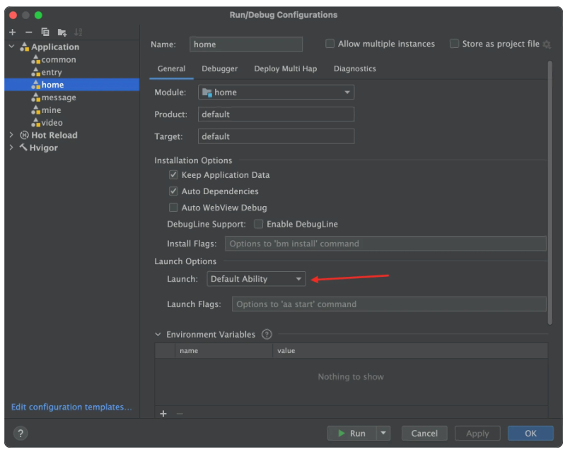Click the save configuration folder icon
Image resolution: width=570 pixels, height=459 pixels.
(x=62, y=32)
